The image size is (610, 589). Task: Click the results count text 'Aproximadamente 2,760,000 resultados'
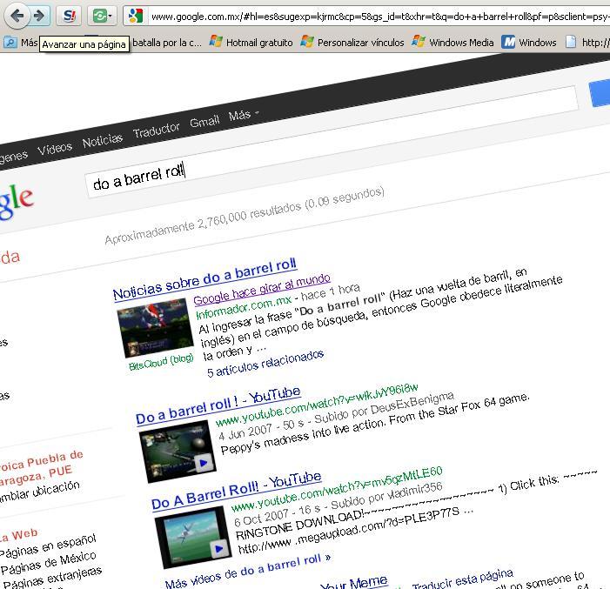203,225
